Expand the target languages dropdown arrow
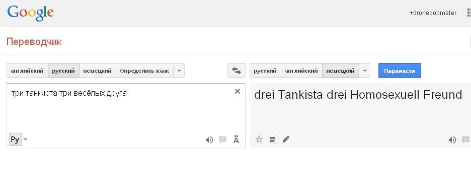Image resolution: width=471 pixels, height=195 pixels. click(365, 71)
